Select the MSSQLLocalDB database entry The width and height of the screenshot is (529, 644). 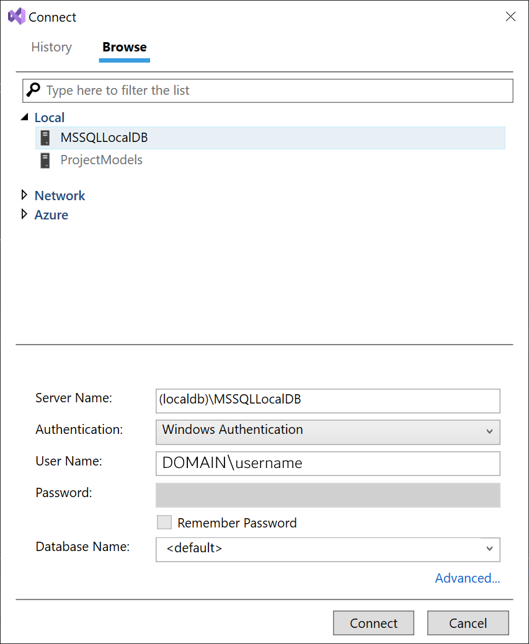point(104,138)
